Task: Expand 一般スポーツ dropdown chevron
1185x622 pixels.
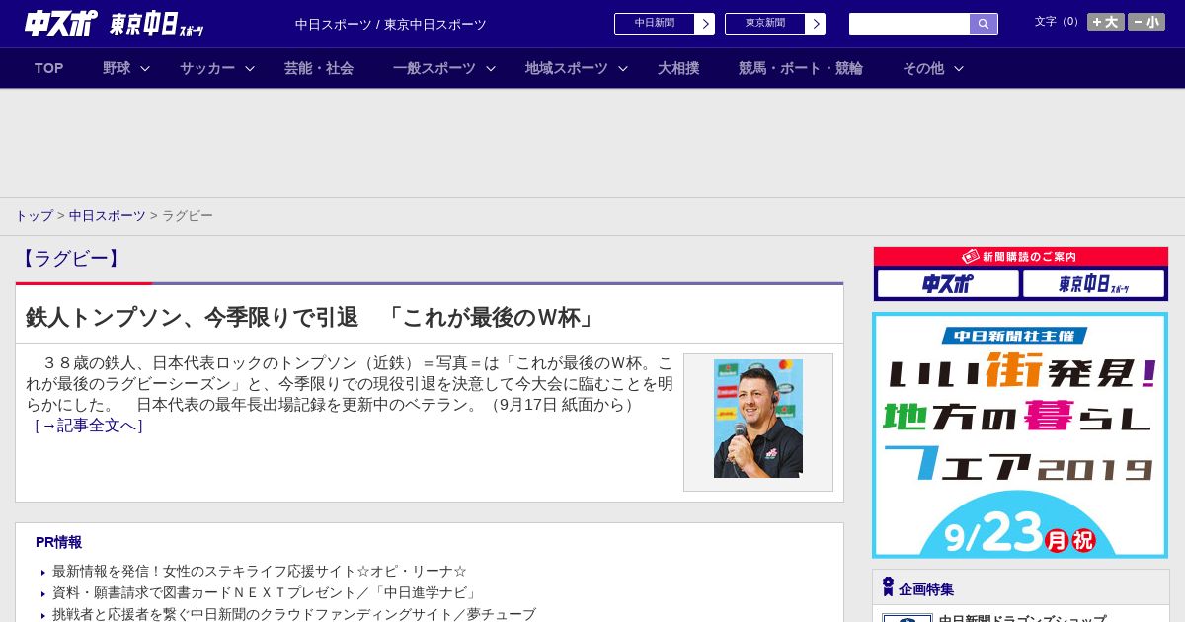Action: 491,68
